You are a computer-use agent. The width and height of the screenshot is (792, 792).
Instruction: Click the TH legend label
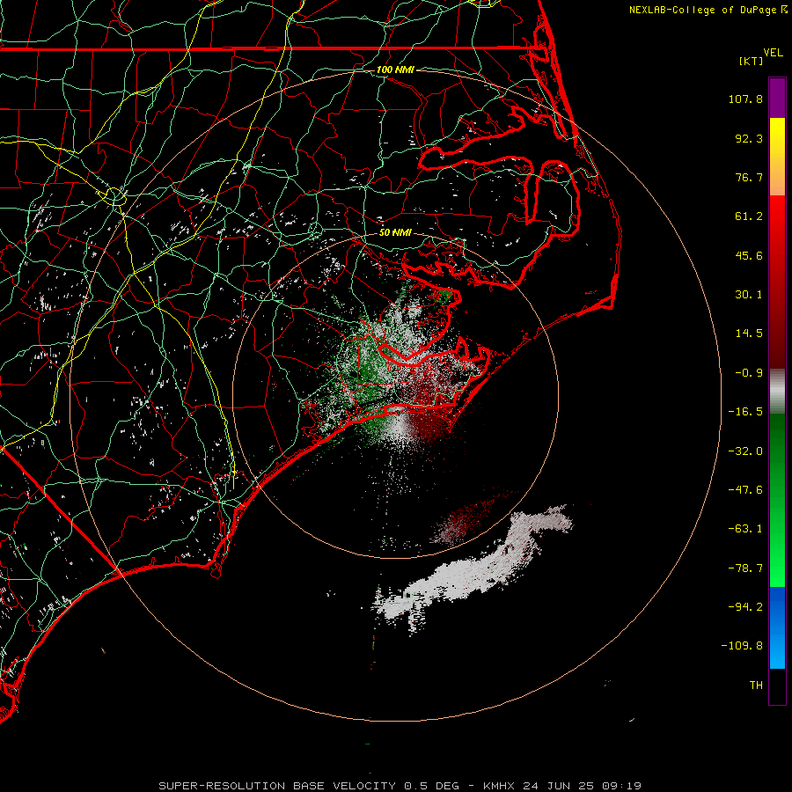tap(756, 685)
